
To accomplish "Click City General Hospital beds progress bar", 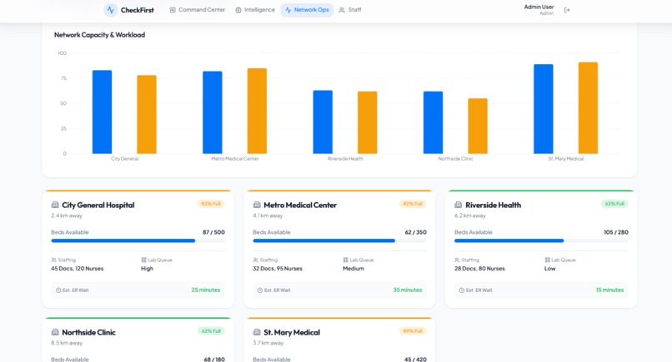I will 138,241.
